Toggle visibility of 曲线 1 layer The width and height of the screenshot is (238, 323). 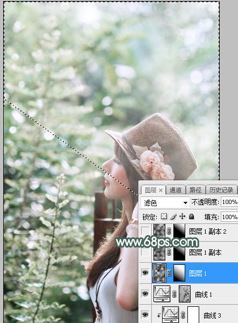tap(145, 294)
